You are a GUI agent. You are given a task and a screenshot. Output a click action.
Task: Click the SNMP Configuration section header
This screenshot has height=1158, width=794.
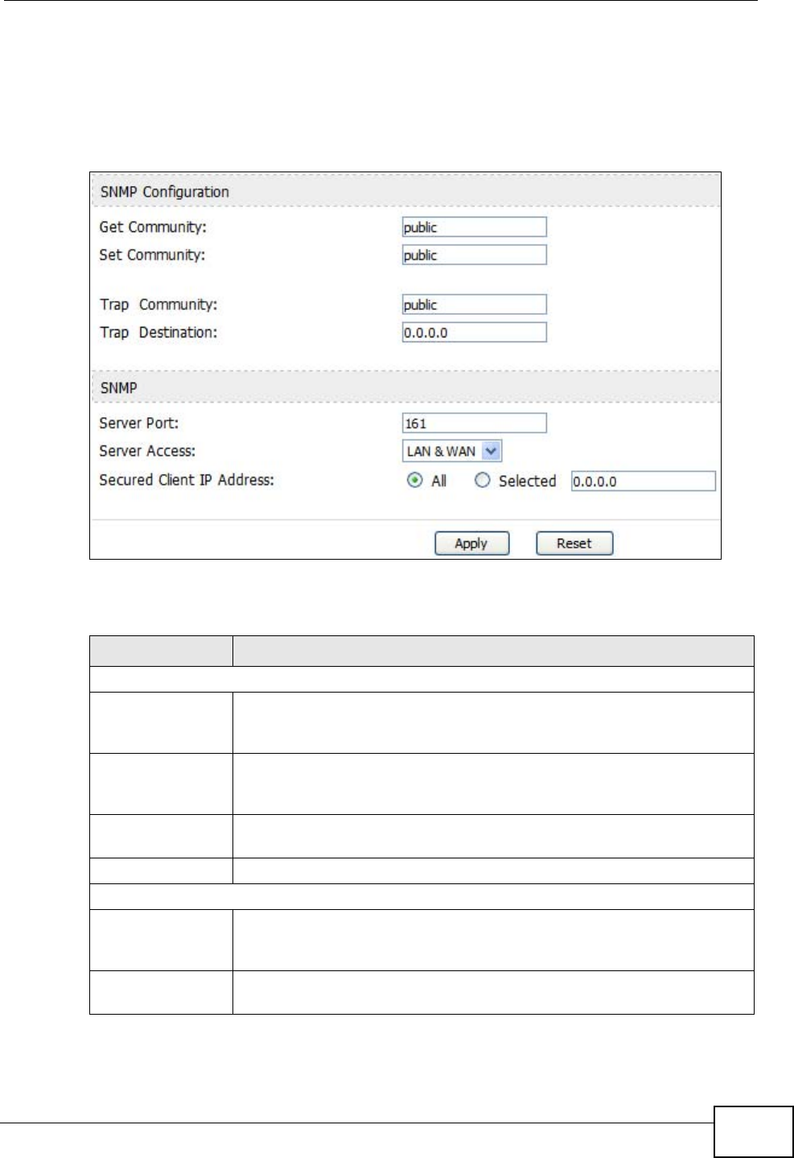pyautogui.click(x=405, y=192)
